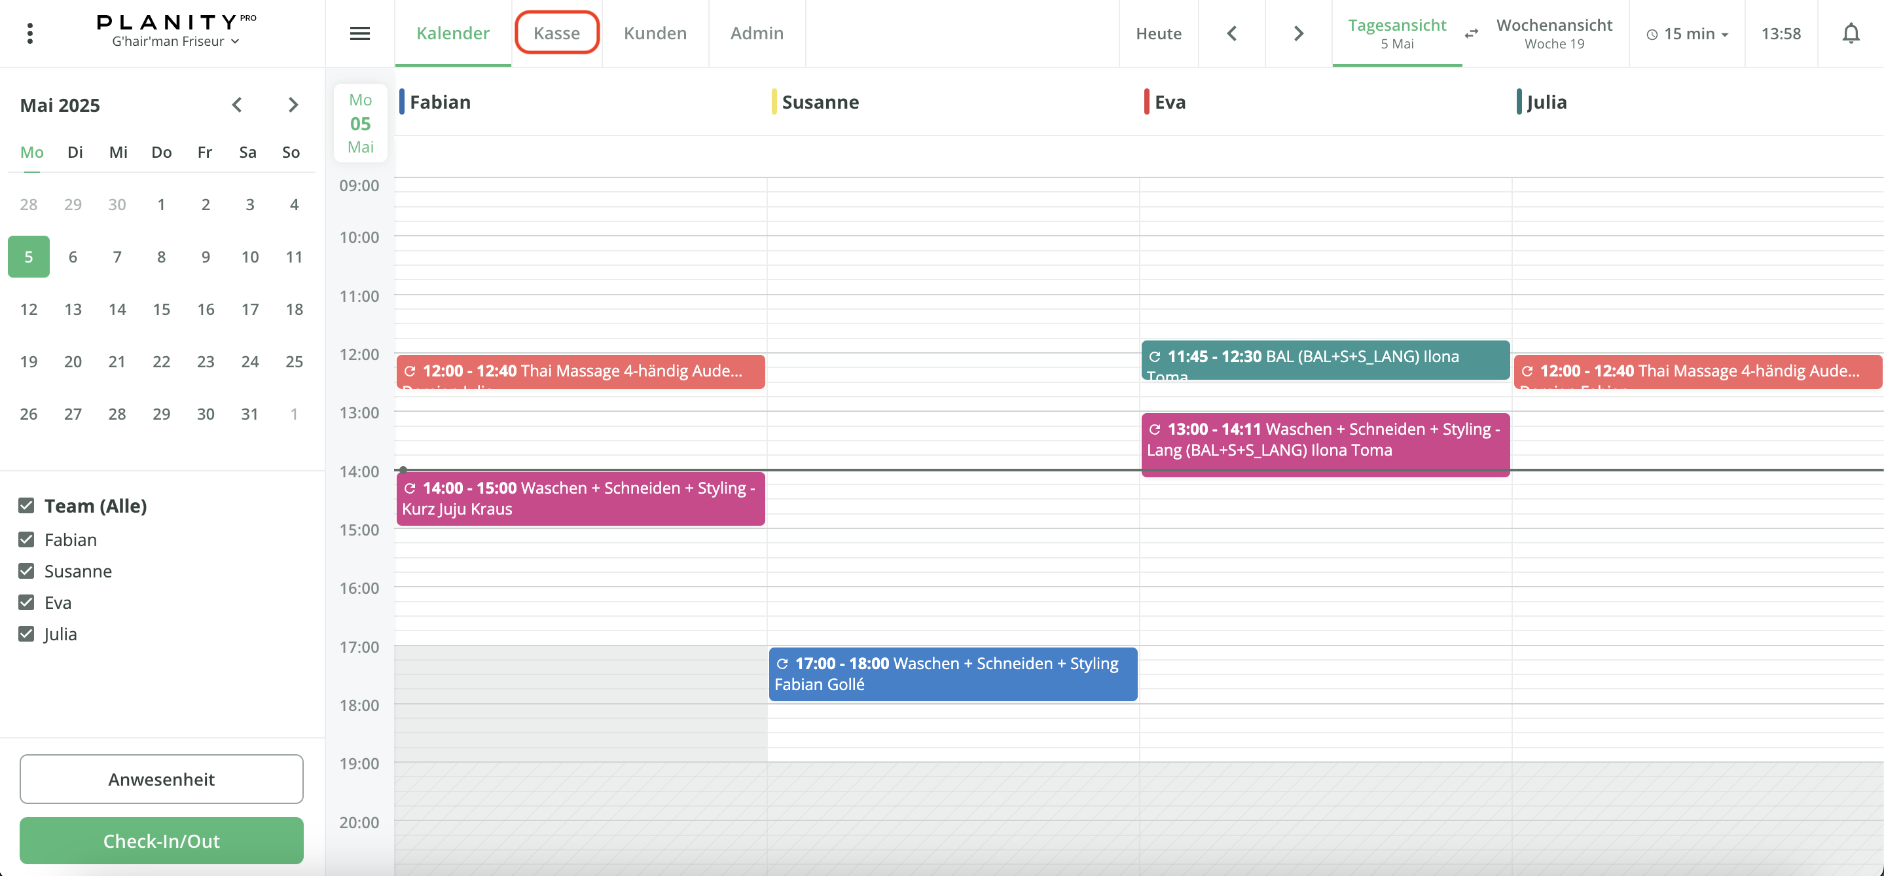Viewport: 1884px width, 876px height.
Task: Click the Anwesenheit button
Action: [x=162, y=780]
